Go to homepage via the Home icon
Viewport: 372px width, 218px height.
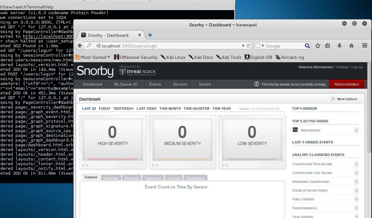pyautogui.click(x=351, y=46)
